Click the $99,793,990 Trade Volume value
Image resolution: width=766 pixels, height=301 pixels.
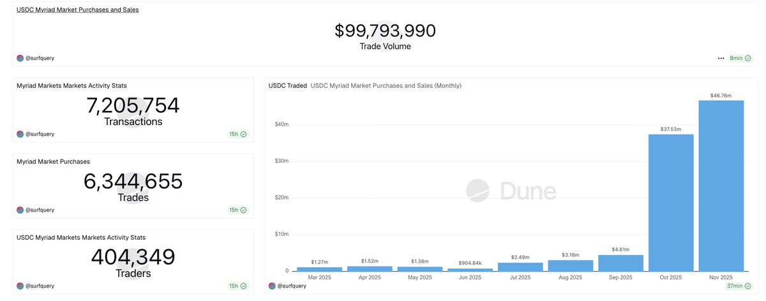(385, 31)
